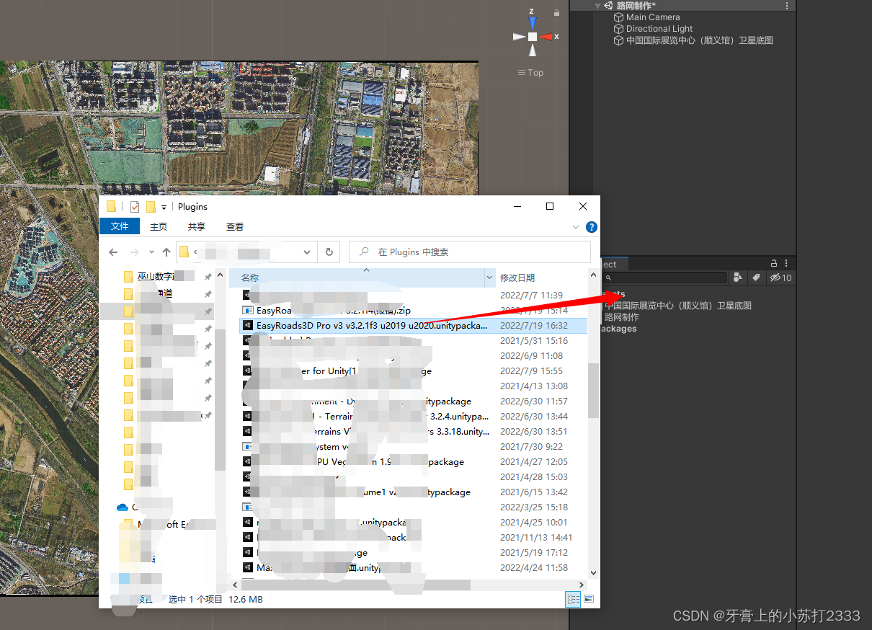Open Search by Label filter in Project
The height and width of the screenshot is (630, 872).
pyautogui.click(x=756, y=278)
